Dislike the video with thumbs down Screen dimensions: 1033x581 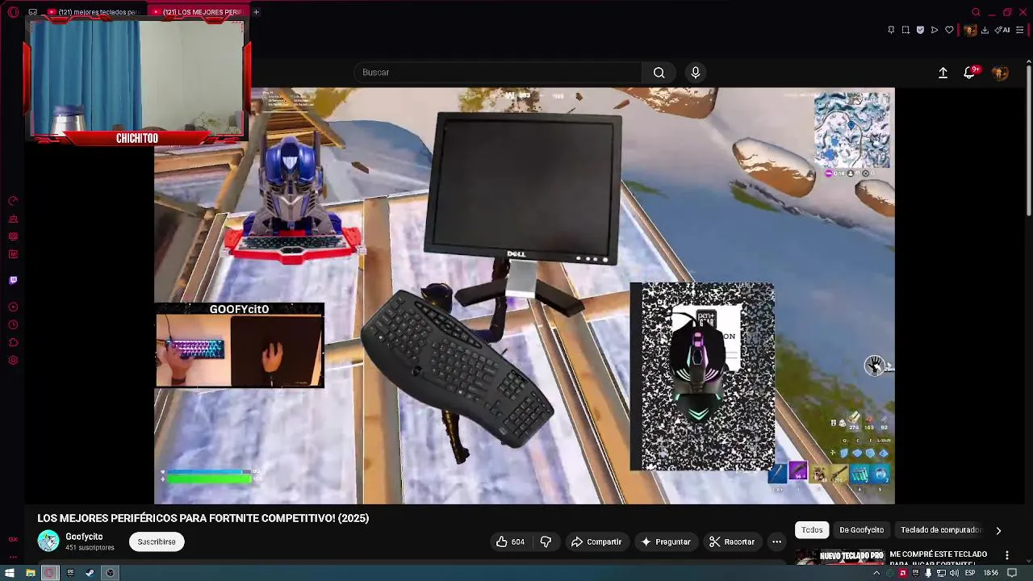[546, 541]
